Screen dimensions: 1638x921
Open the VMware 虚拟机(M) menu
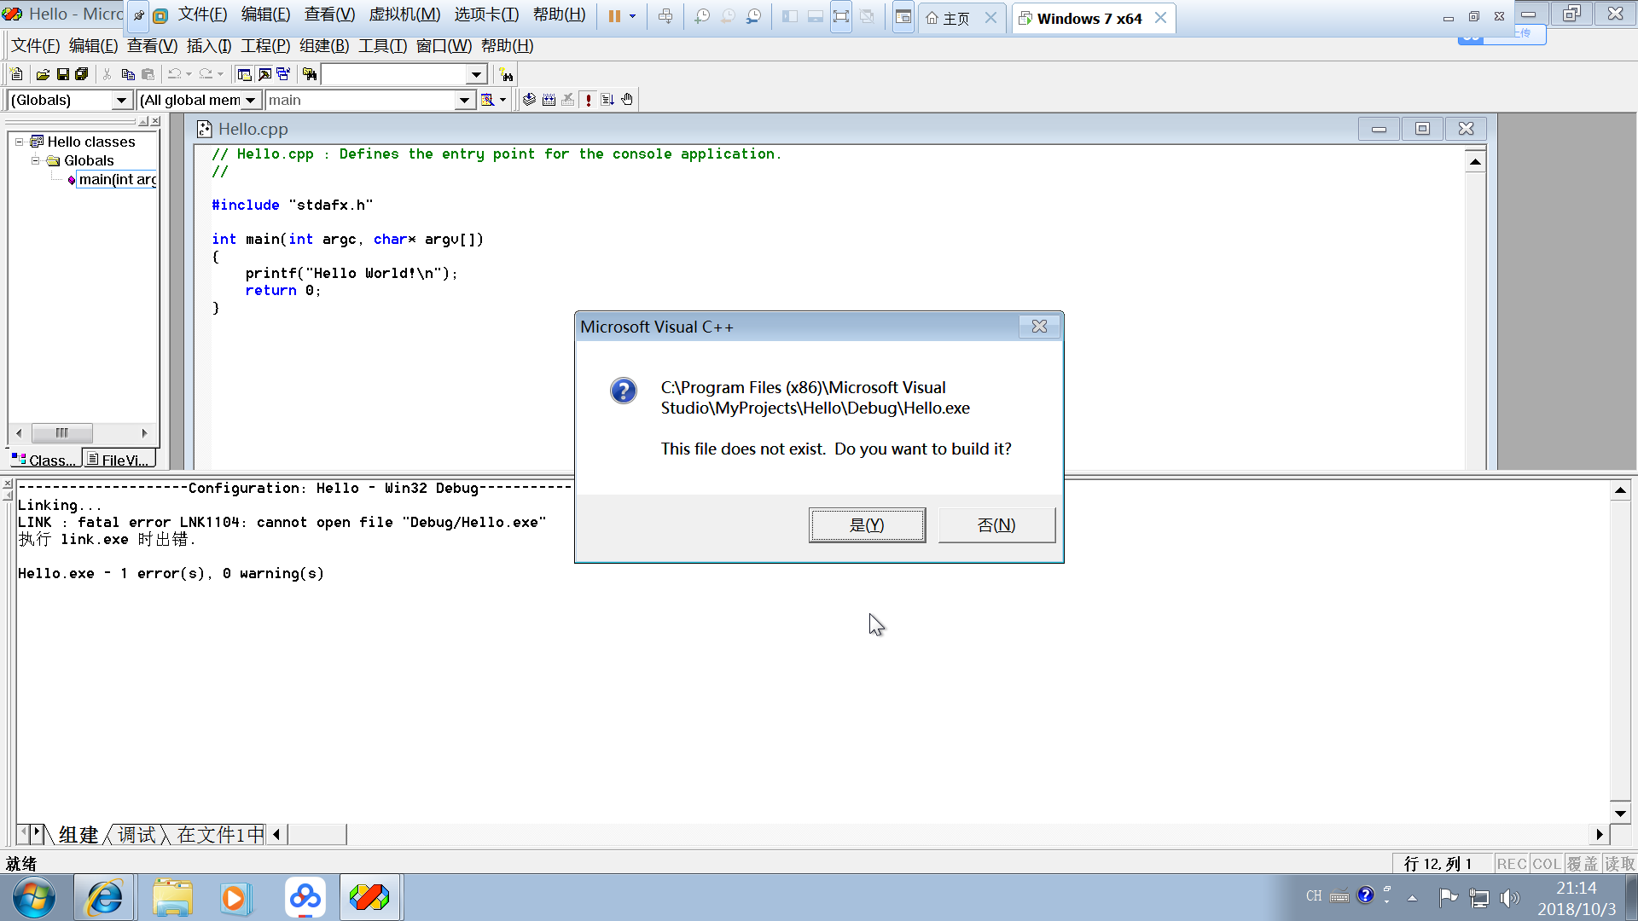coord(404,15)
